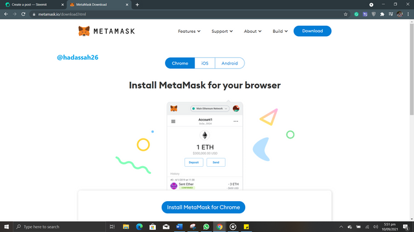Viewport: 414px width, 232px height.
Task: Open Sticky Notes from the taskbar
Action: 246,227
